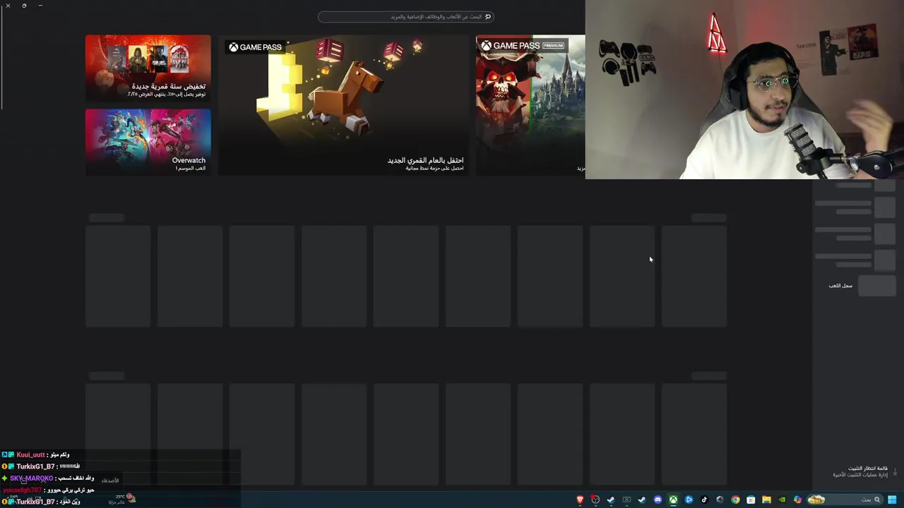Click the blue taskbar icon after Xbox
This screenshot has width=904, height=508.
point(689,500)
